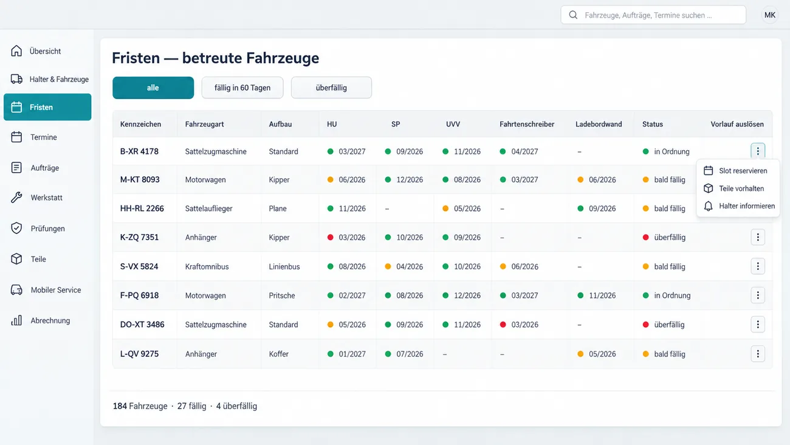
Task: Sort by the Kennzeichen column header
Action: [x=140, y=124]
